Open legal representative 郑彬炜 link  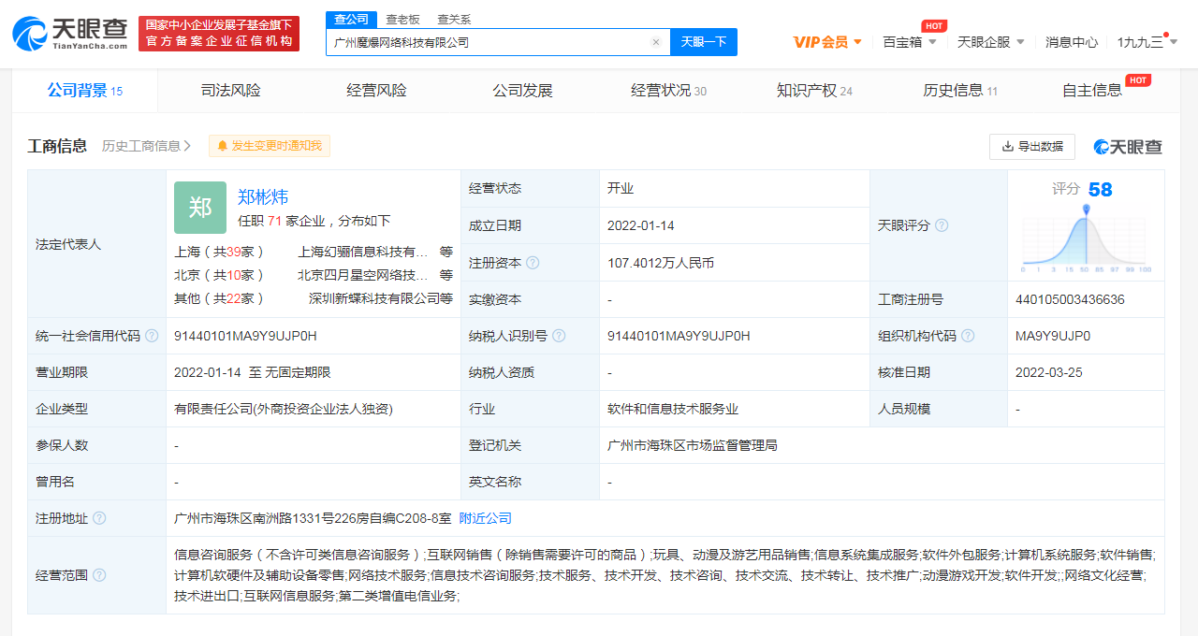click(263, 196)
